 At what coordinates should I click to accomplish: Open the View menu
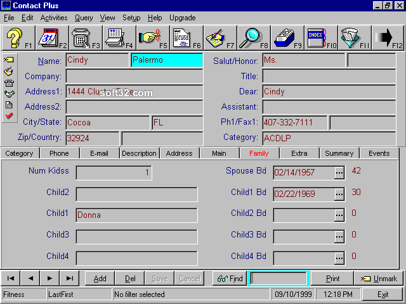(x=107, y=18)
